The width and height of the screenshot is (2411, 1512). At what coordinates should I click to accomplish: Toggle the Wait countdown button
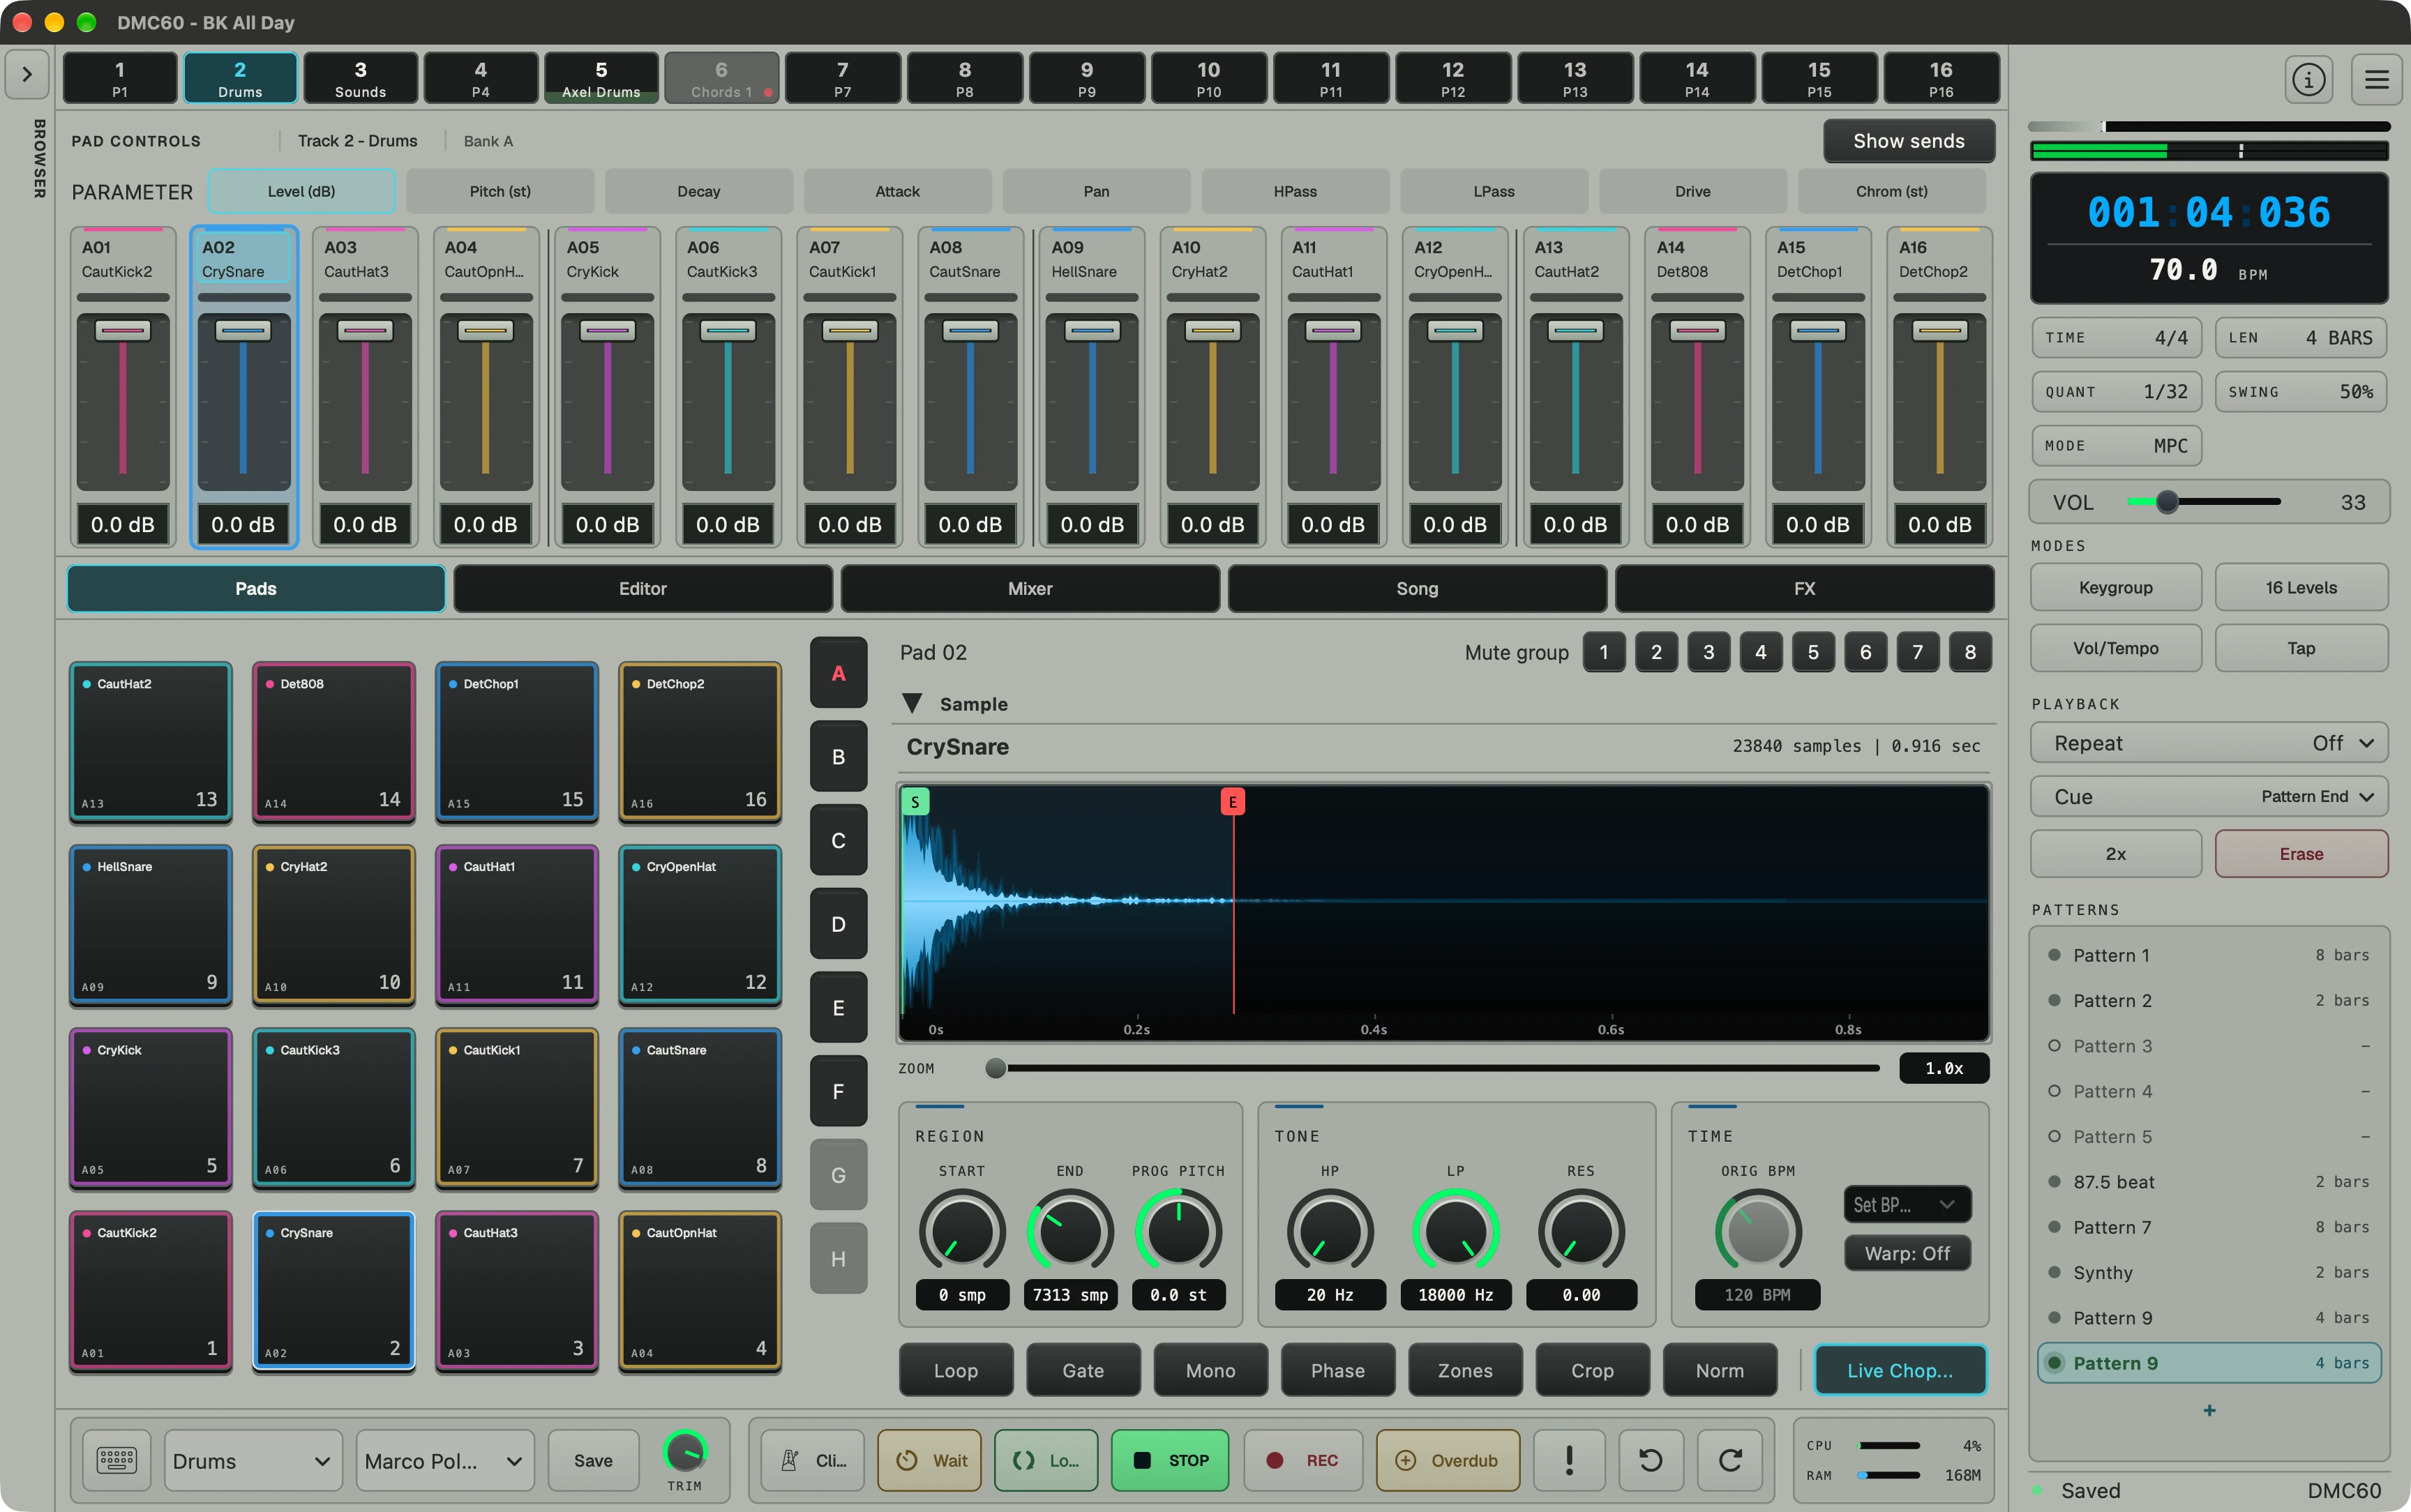(930, 1460)
